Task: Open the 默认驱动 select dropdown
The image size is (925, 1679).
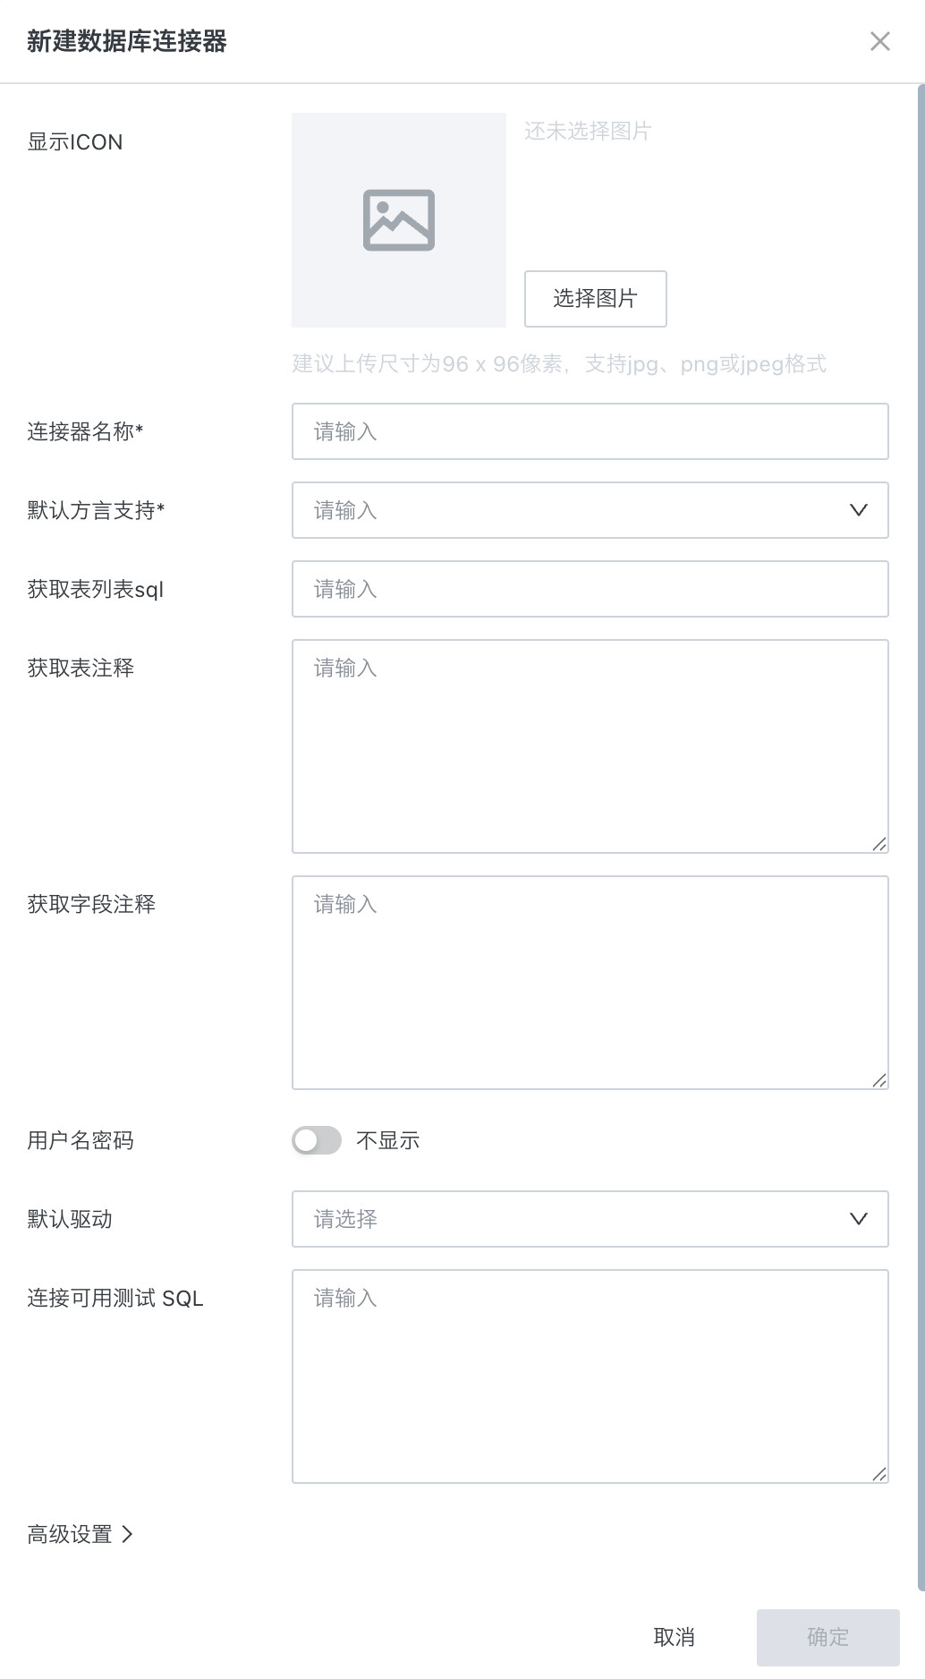Action: [573, 1219]
